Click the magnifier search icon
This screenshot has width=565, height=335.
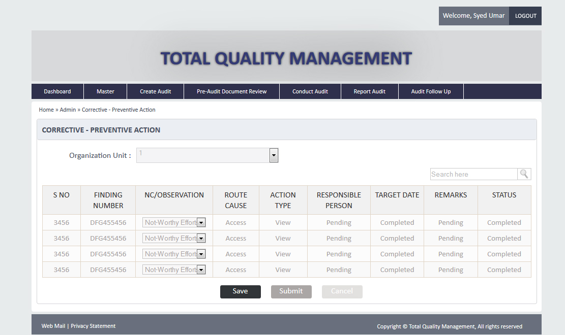point(524,174)
